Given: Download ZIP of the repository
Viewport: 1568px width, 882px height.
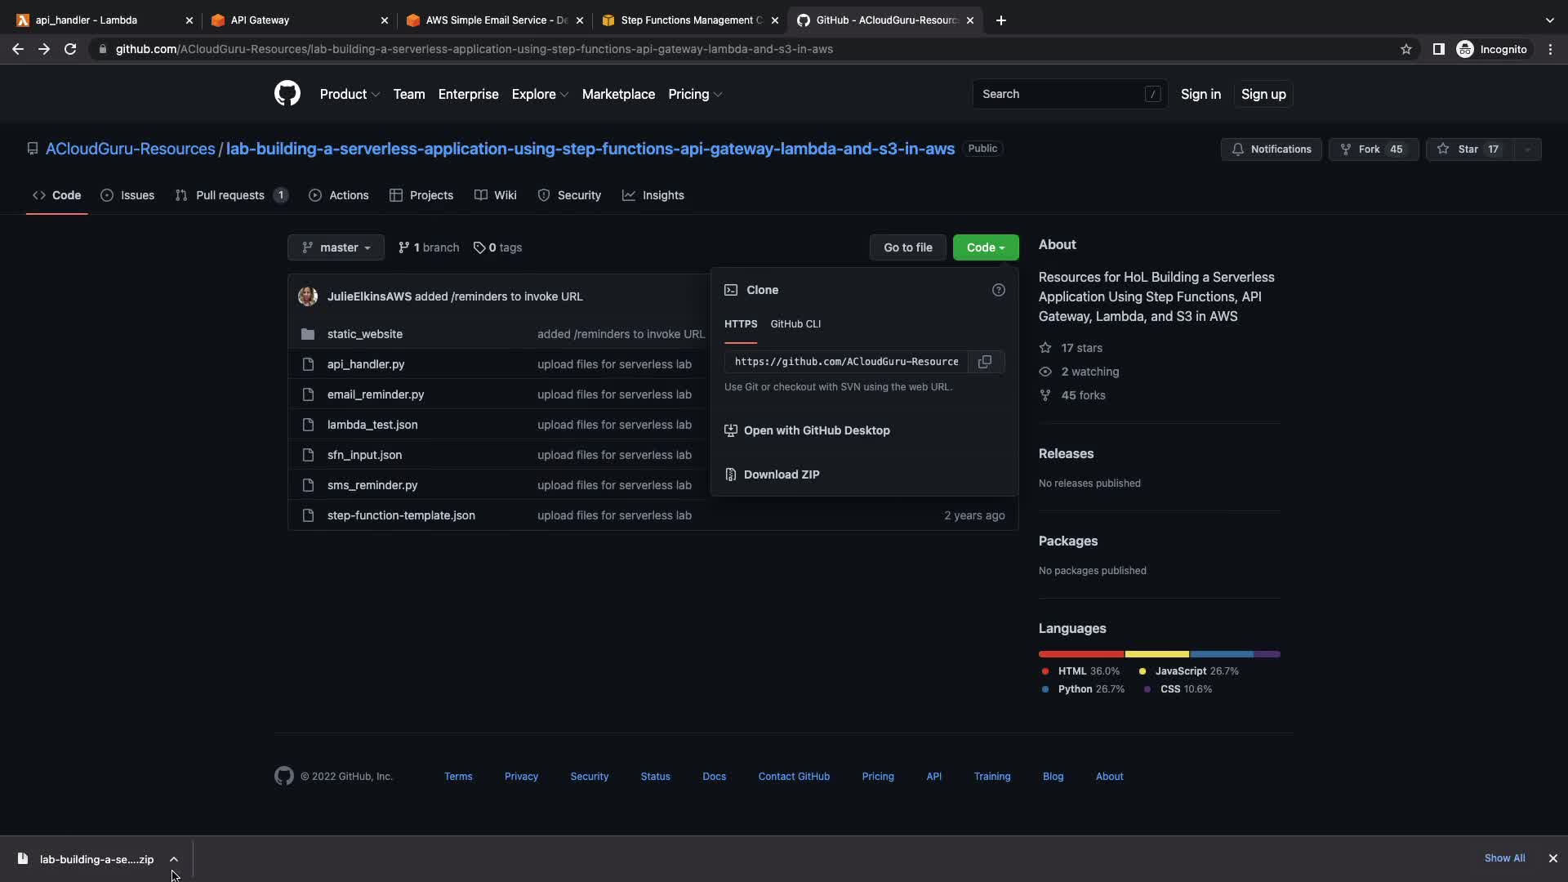Looking at the screenshot, I should (781, 474).
